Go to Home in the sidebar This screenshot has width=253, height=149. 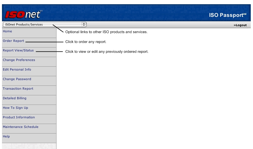7,31
